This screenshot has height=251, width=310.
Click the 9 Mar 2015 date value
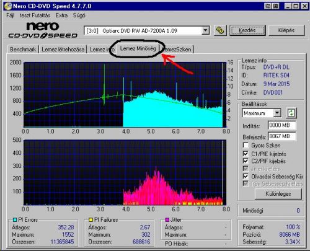(277, 84)
